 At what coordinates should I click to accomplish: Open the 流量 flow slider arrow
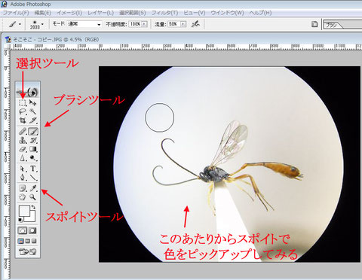183,24
